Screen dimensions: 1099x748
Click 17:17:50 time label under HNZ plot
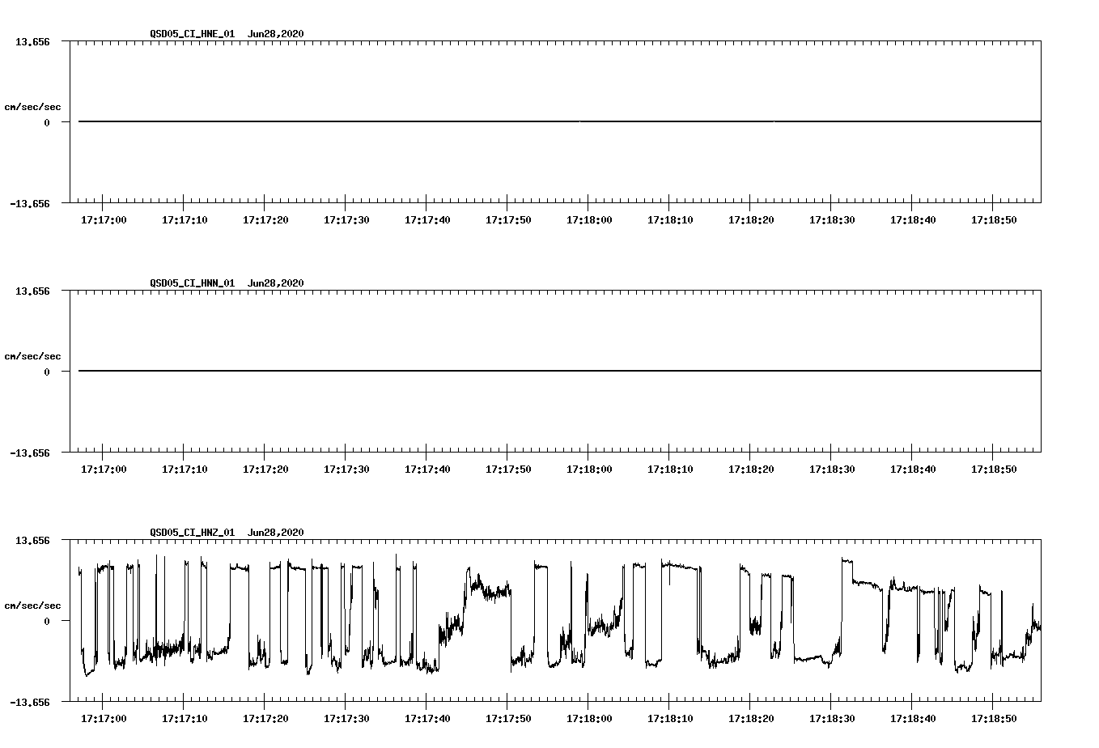coord(508,719)
